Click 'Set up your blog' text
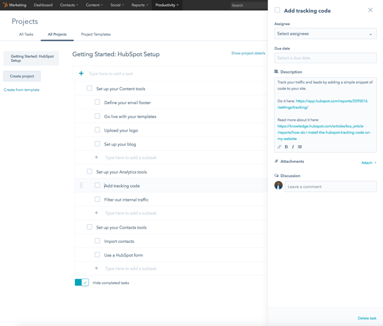The image size is (383, 326). tap(120, 144)
